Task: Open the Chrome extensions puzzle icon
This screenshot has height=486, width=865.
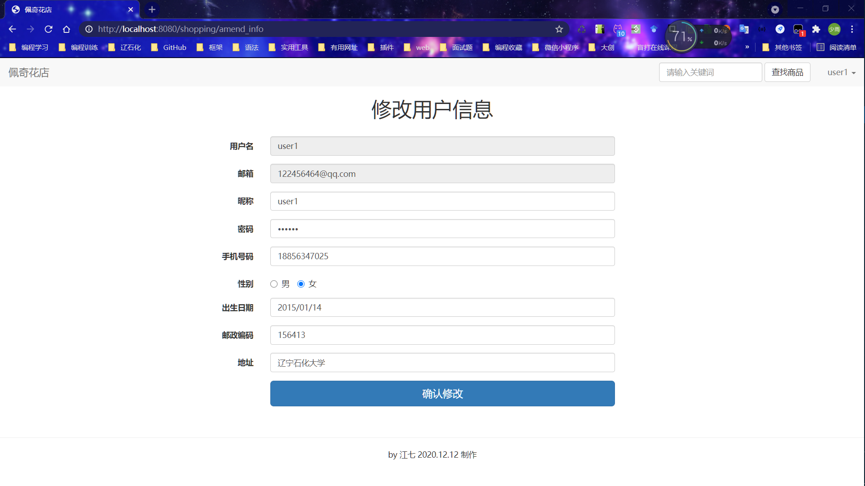Action: 816,29
